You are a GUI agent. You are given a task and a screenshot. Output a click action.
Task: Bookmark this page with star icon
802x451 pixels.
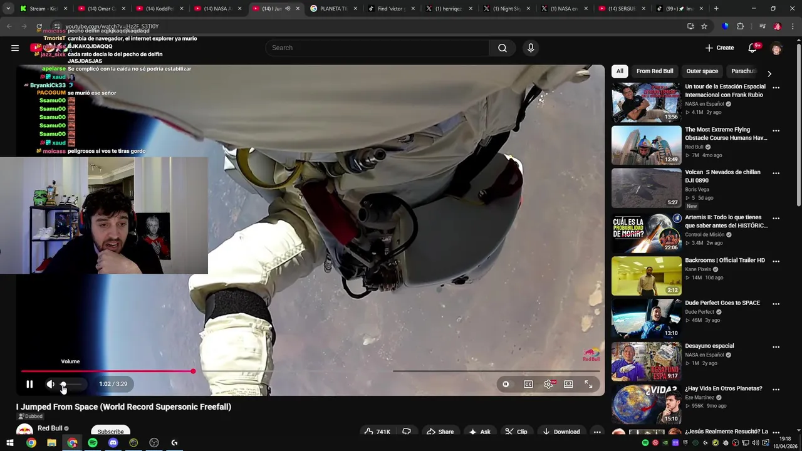[704, 26]
